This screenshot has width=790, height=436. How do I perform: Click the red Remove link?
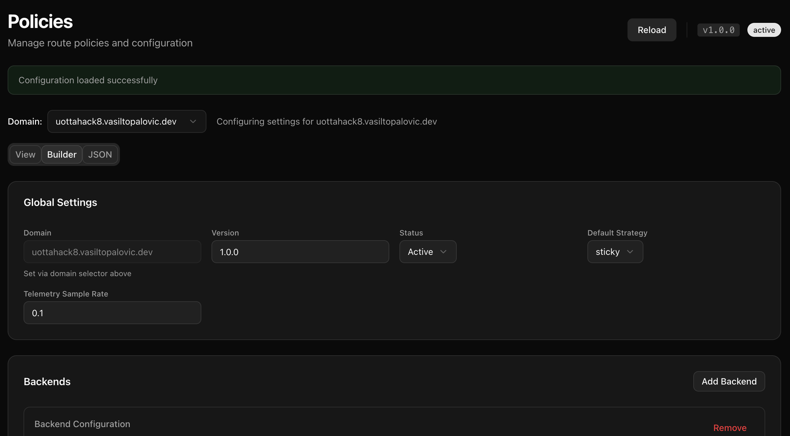coord(730,428)
